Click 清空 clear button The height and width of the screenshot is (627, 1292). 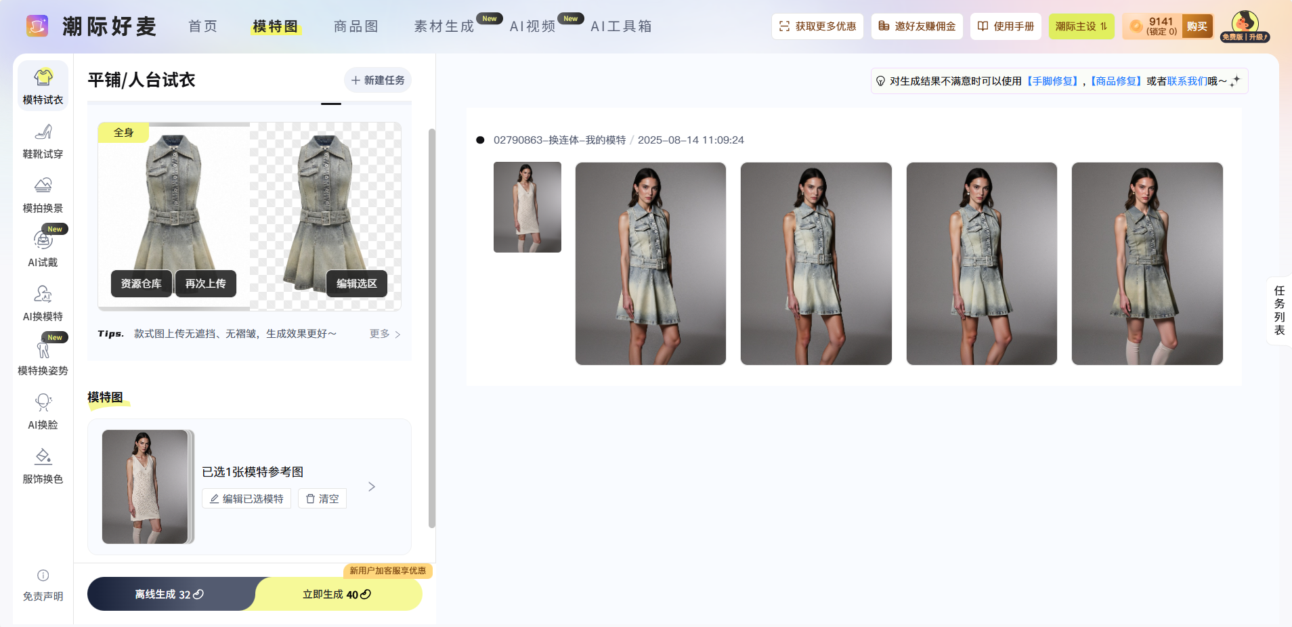pyautogui.click(x=322, y=498)
